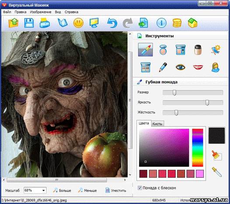Click the floppy disk save icon
Image resolution: width=230 pixels, height=204 pixels.
tap(29, 23)
